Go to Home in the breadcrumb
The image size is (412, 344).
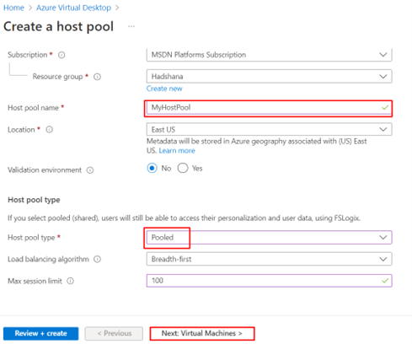pos(13,8)
